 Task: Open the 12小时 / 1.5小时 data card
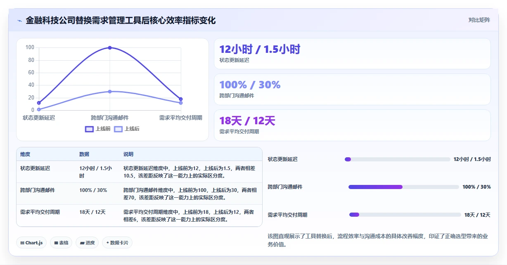tap(352, 54)
